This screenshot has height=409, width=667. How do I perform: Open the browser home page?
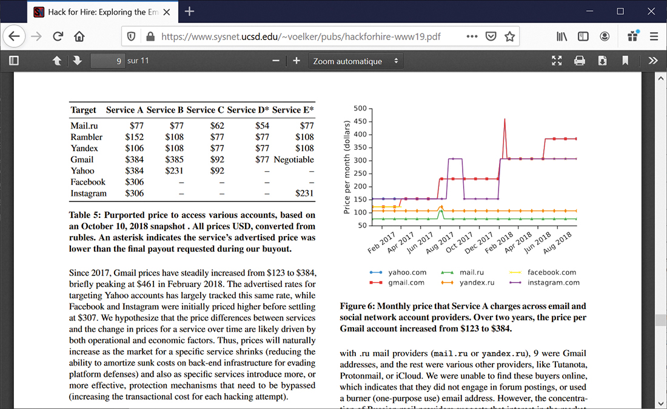coord(79,36)
